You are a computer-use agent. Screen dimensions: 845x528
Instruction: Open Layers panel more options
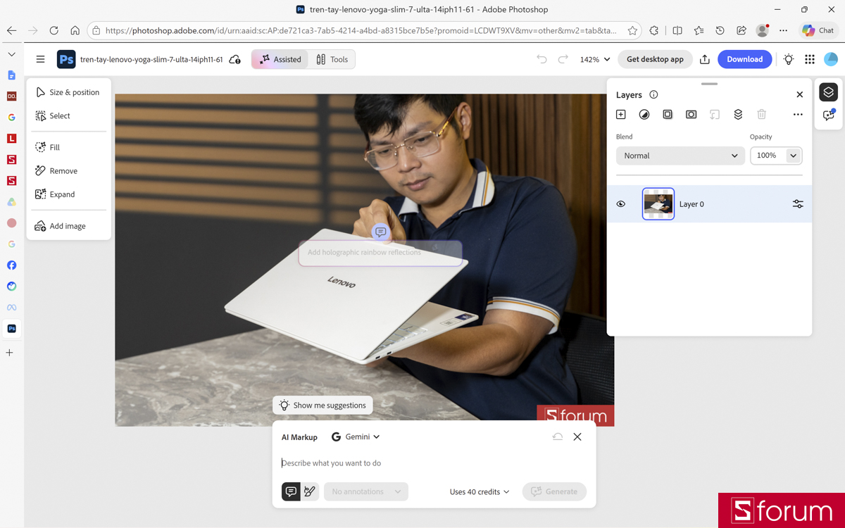click(798, 114)
